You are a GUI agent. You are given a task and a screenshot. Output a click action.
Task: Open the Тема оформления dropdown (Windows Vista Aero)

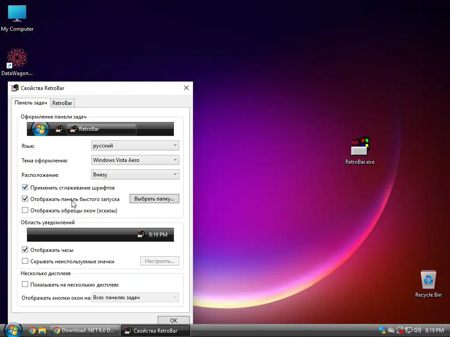[x=135, y=160]
